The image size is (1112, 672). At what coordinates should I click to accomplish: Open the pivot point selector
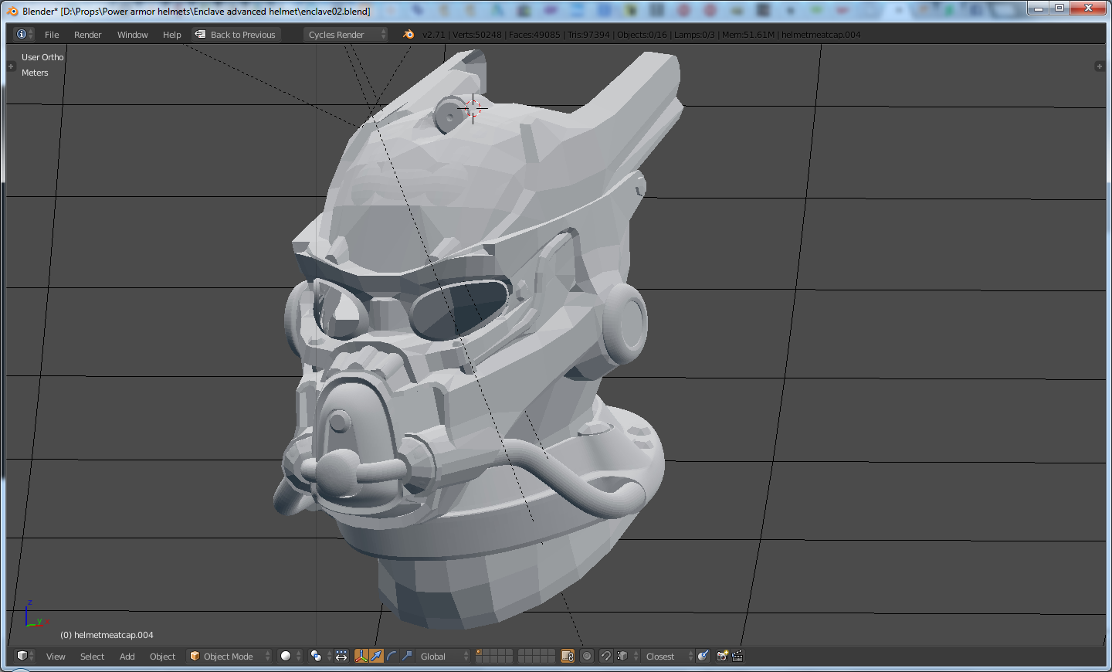320,657
